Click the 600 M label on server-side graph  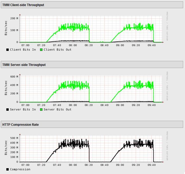click(14, 77)
